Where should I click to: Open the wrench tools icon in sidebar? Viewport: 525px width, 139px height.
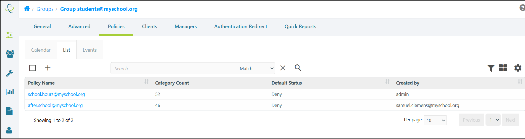coord(10,73)
